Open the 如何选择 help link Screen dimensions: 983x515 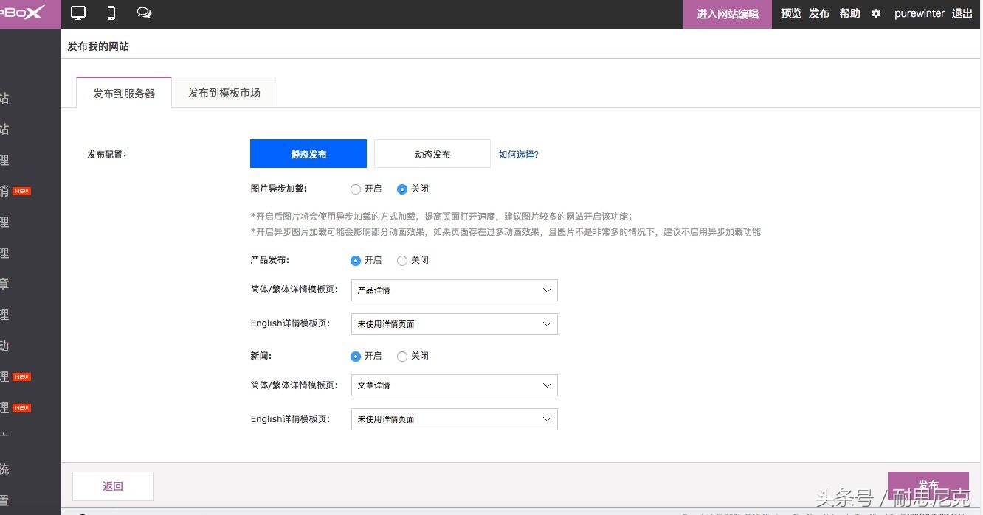click(519, 154)
